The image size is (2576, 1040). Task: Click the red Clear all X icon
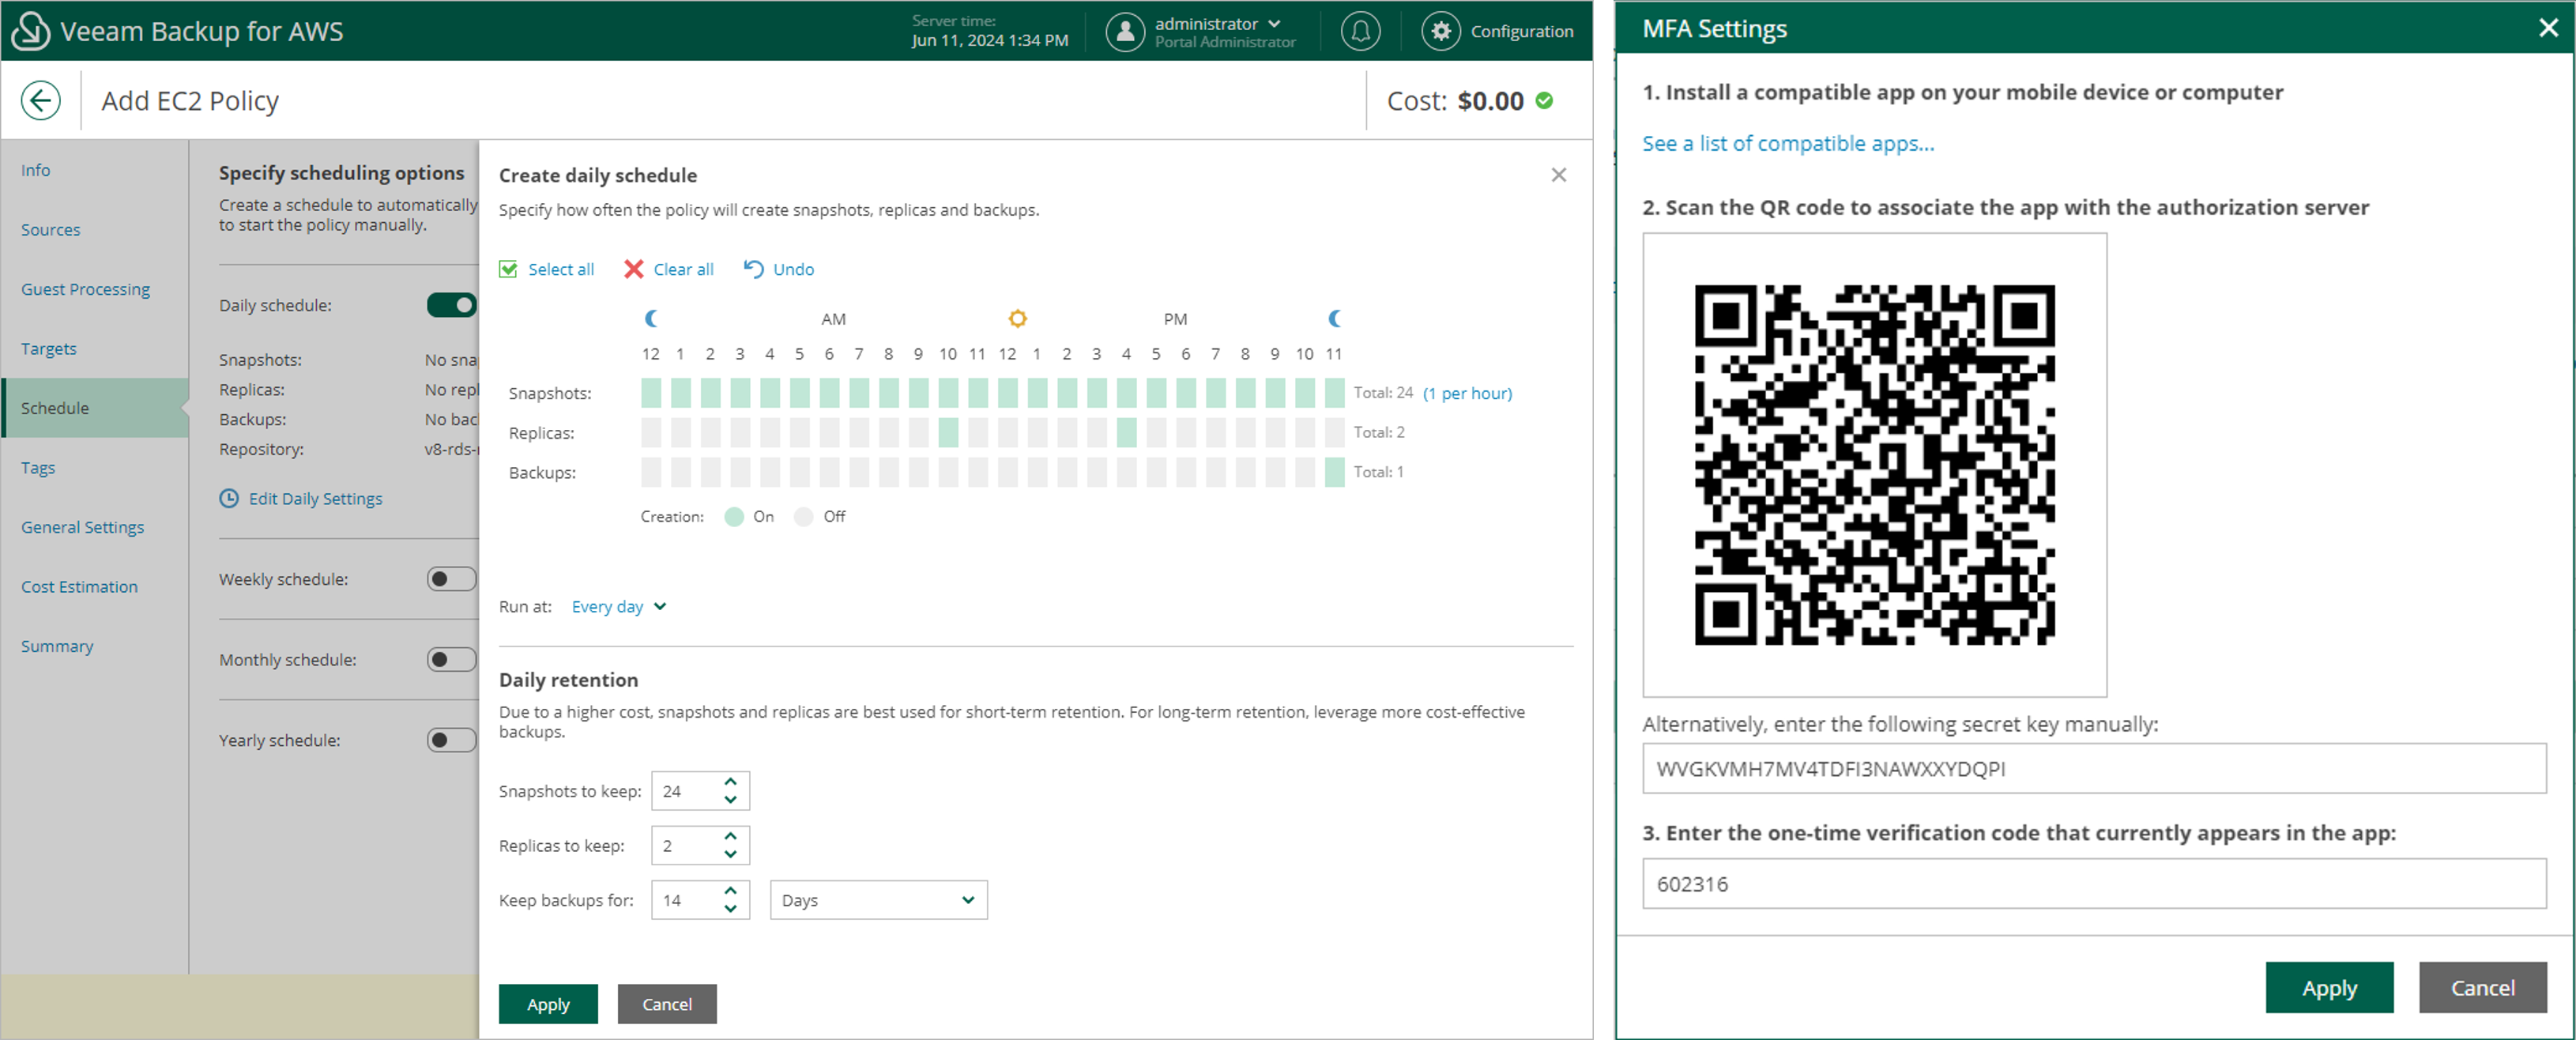[633, 269]
